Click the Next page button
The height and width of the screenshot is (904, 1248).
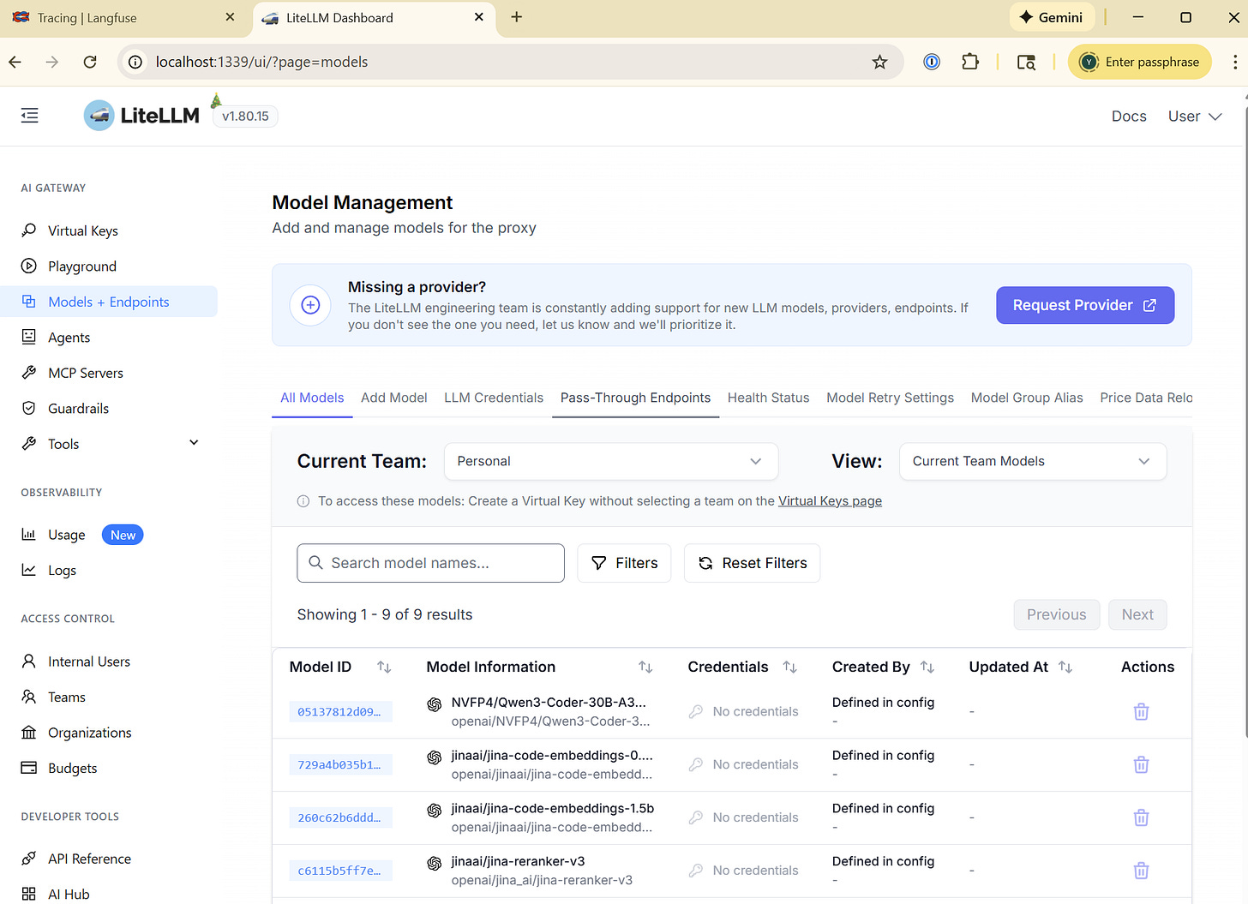click(1137, 614)
